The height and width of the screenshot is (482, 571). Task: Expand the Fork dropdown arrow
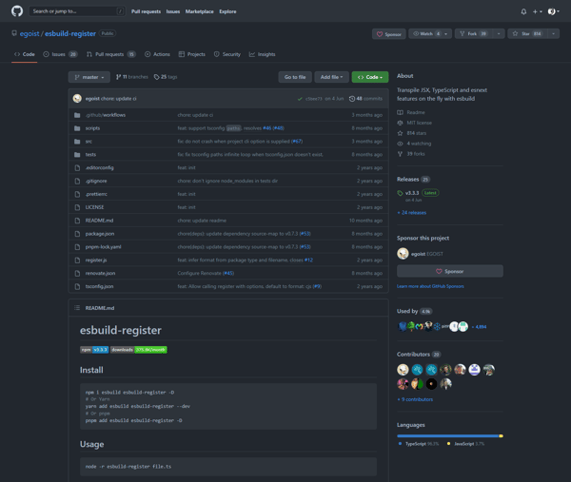499,34
